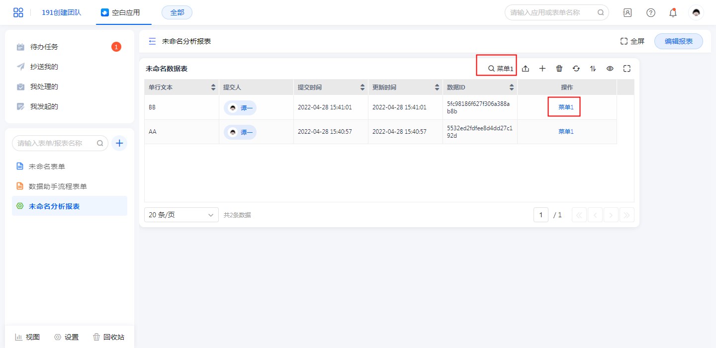Switch to the 空白应用 tab
The width and height of the screenshot is (716, 348).
(124, 12)
